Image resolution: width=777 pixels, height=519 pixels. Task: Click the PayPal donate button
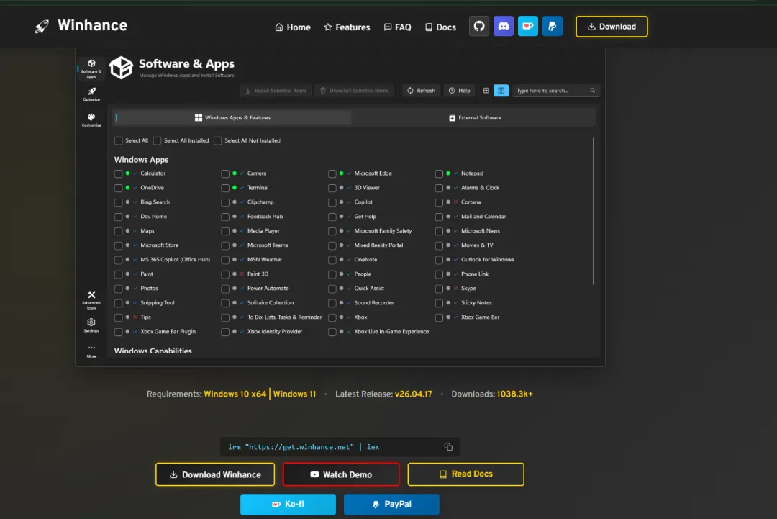tap(391, 504)
